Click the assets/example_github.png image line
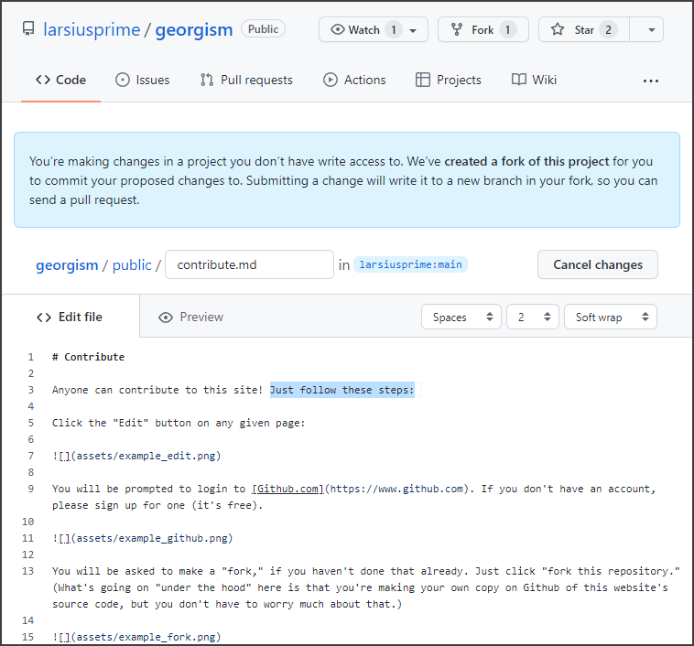This screenshot has height=646, width=694. 143,538
